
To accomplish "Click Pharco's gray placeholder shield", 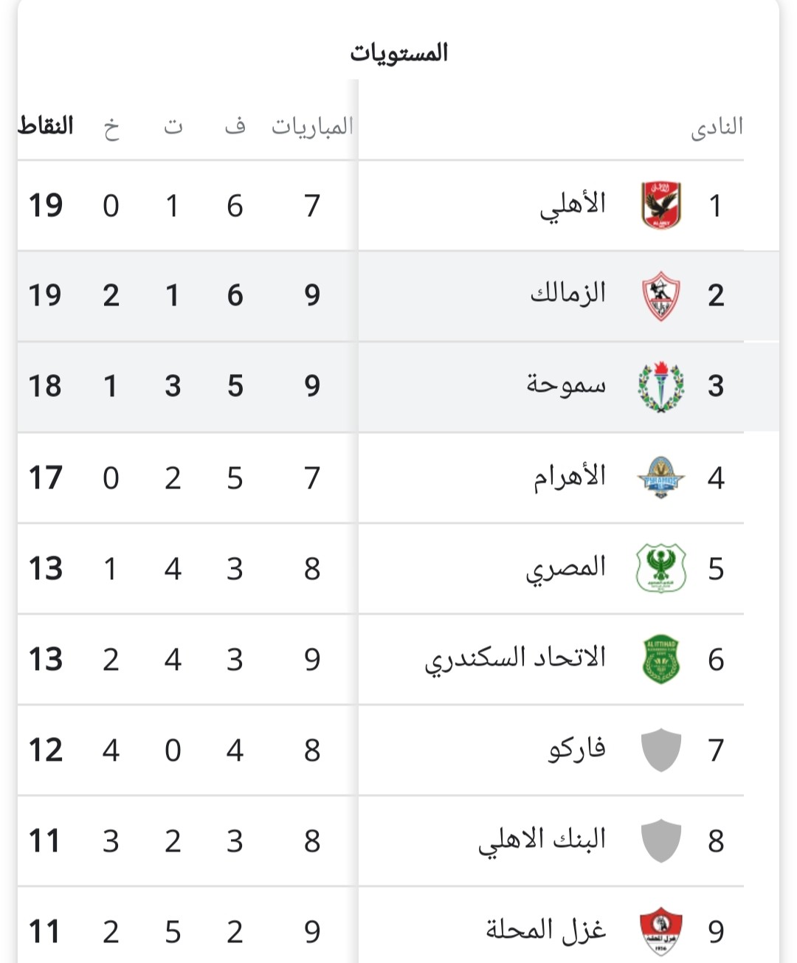I will 660,750.
